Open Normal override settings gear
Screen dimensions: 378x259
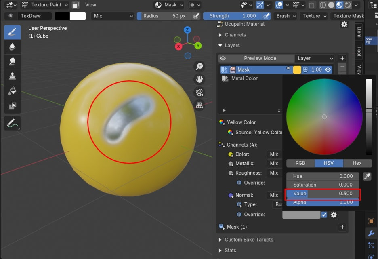click(x=334, y=215)
